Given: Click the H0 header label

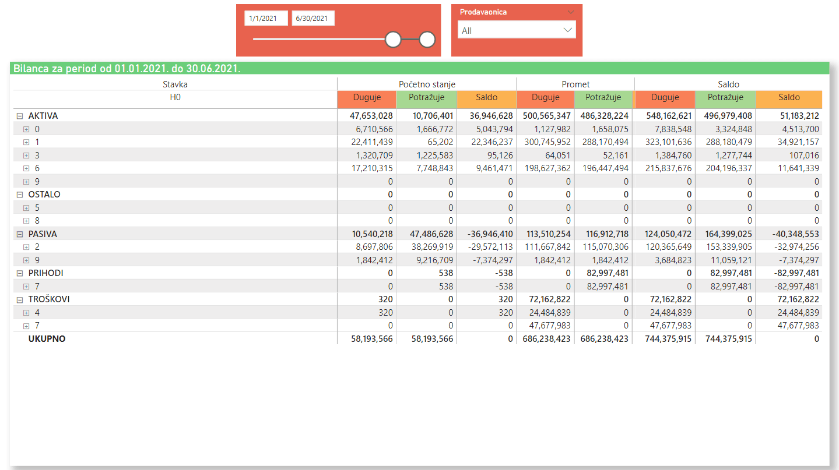Looking at the screenshot, I should coord(175,97).
